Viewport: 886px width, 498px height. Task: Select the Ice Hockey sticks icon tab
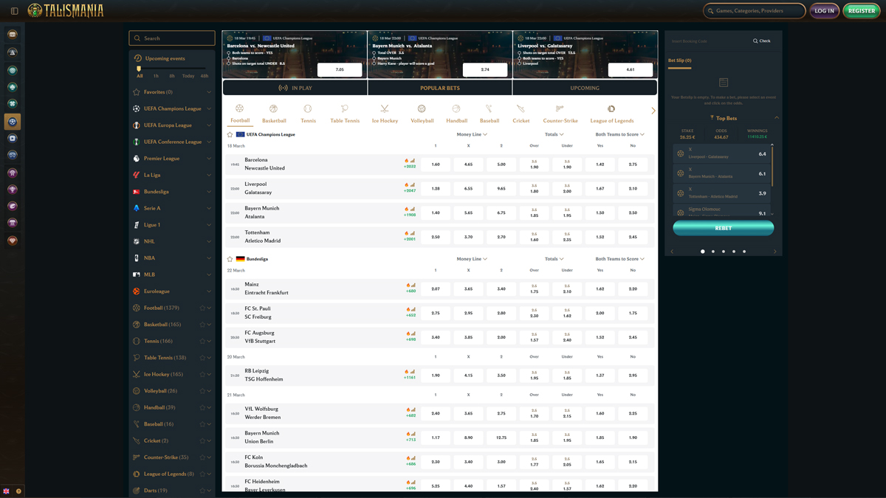click(385, 108)
